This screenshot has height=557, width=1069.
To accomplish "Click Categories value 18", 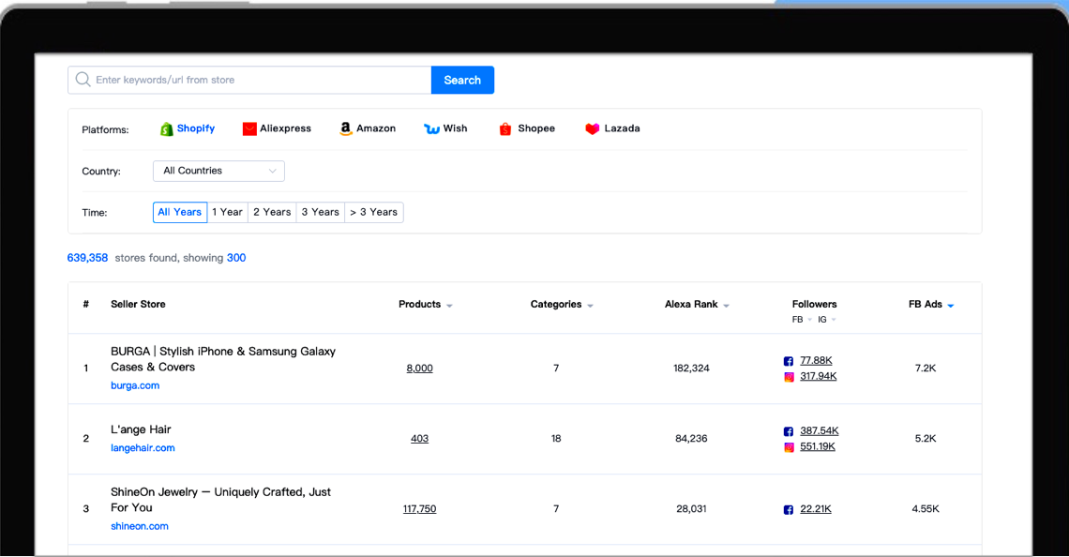I will [x=556, y=438].
